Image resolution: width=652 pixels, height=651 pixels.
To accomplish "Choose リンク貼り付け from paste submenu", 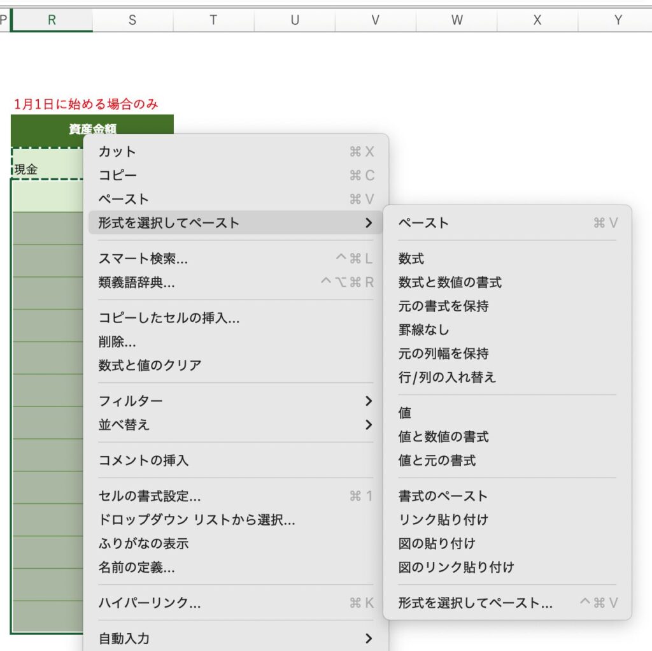I will pyautogui.click(x=443, y=520).
